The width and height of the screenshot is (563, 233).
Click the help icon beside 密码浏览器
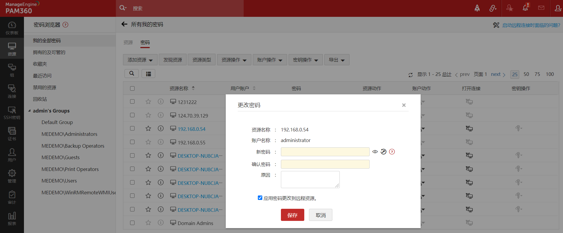[x=65, y=25]
